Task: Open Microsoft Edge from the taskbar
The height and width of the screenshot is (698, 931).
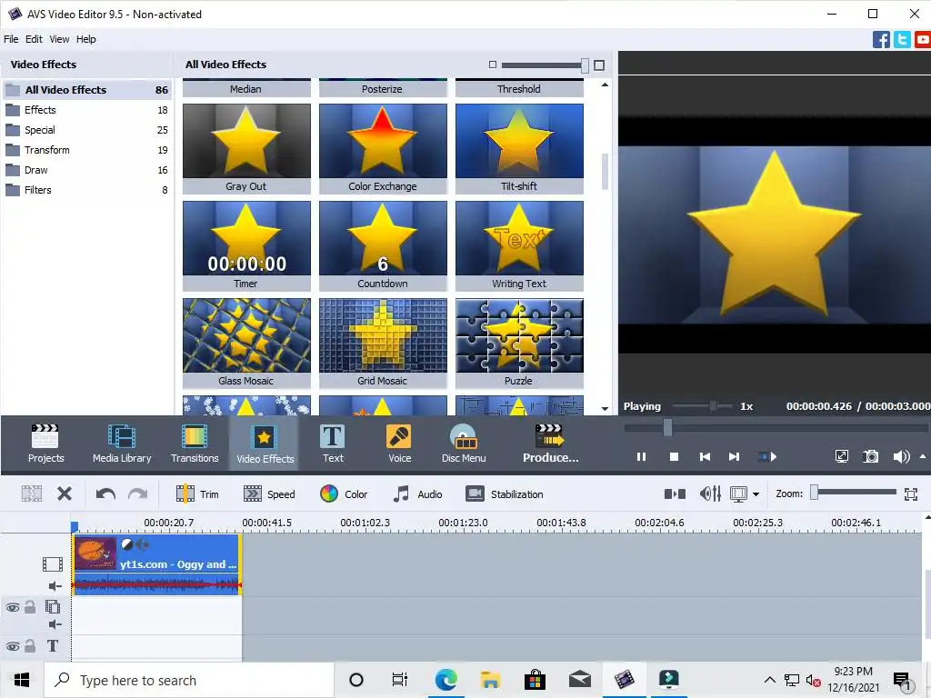Action: point(445,680)
